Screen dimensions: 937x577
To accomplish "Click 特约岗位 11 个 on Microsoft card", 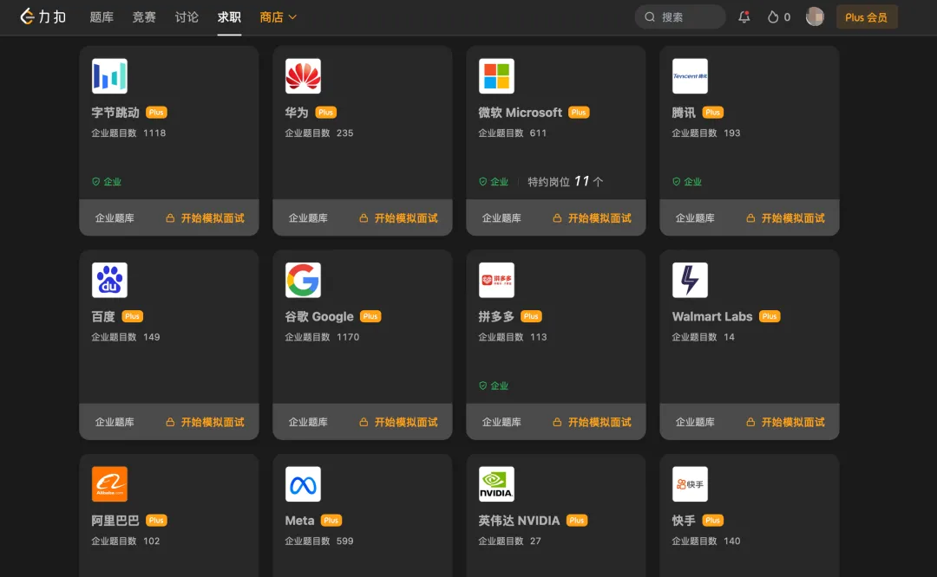I will (566, 181).
